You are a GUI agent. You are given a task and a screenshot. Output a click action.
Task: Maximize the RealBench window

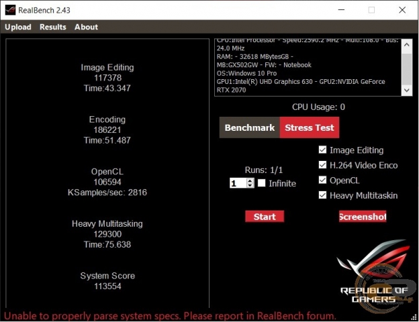coord(371,10)
